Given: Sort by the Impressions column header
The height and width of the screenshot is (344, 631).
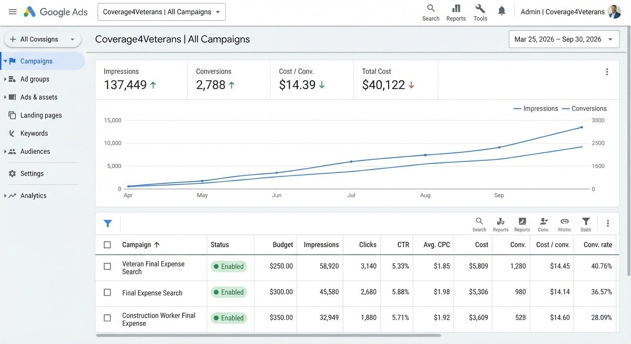Looking at the screenshot, I should (321, 245).
